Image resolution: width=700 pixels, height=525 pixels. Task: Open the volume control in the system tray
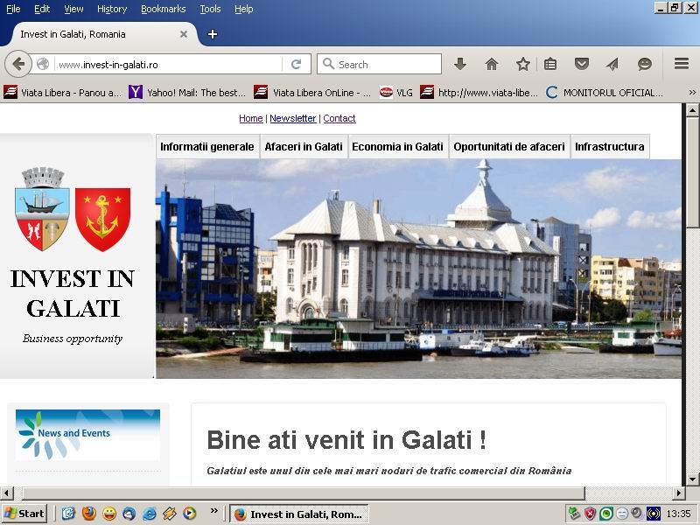click(636, 514)
